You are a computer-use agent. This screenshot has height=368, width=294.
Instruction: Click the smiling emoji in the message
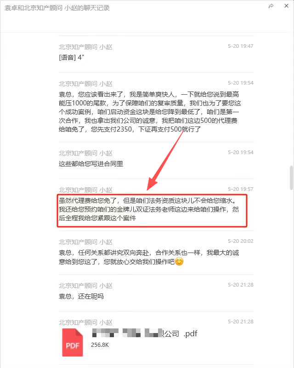(x=179, y=261)
